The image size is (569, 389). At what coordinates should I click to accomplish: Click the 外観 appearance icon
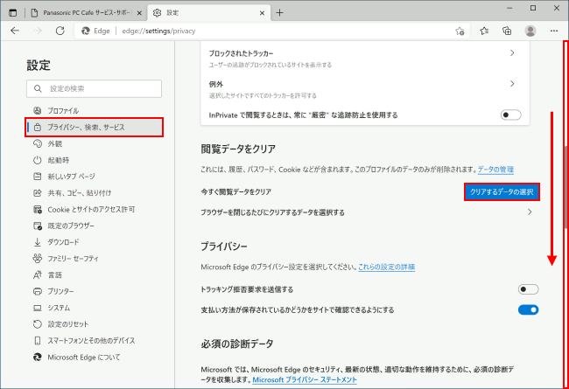(38, 143)
